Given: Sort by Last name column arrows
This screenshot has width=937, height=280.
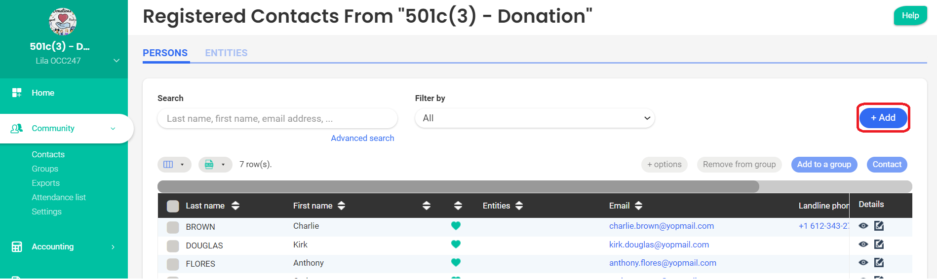Looking at the screenshot, I should (235, 206).
